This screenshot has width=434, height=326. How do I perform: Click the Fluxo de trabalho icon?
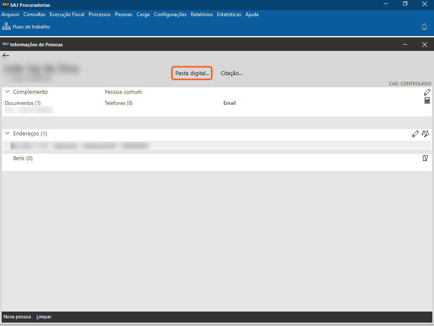(x=6, y=27)
